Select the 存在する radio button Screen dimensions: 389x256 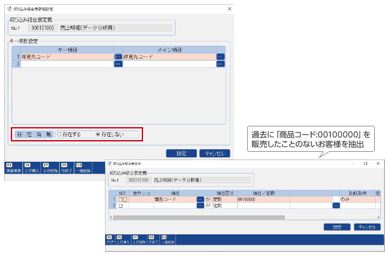(59, 134)
